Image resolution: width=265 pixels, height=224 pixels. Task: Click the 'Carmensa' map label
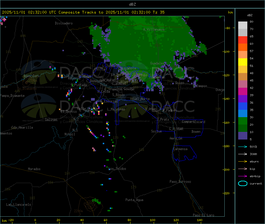180,149
